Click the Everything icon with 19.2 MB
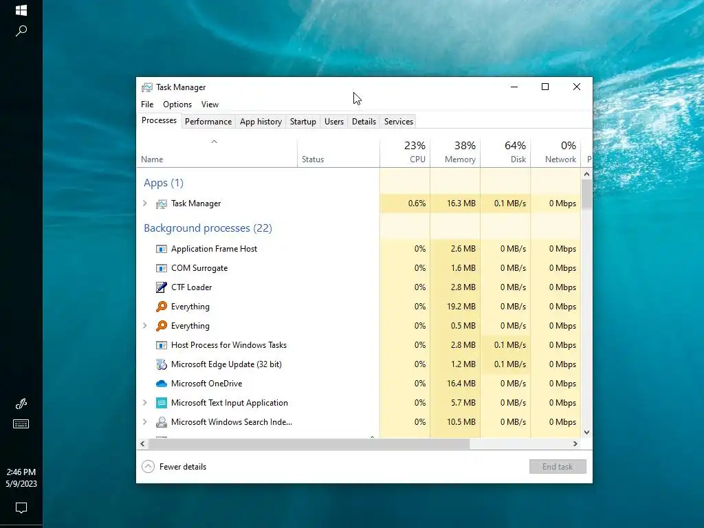The height and width of the screenshot is (528, 704). (x=161, y=307)
